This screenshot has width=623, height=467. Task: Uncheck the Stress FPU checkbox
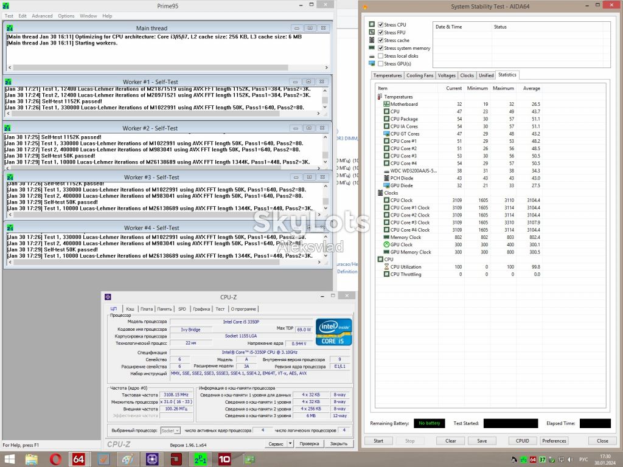tap(381, 33)
